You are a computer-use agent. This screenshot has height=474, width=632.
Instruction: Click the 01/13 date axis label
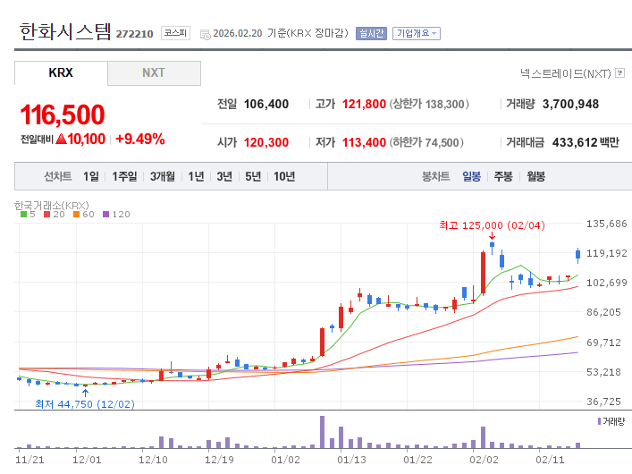pyautogui.click(x=351, y=460)
